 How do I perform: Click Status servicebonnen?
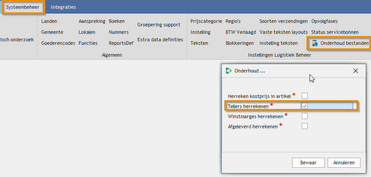[x=335, y=32]
